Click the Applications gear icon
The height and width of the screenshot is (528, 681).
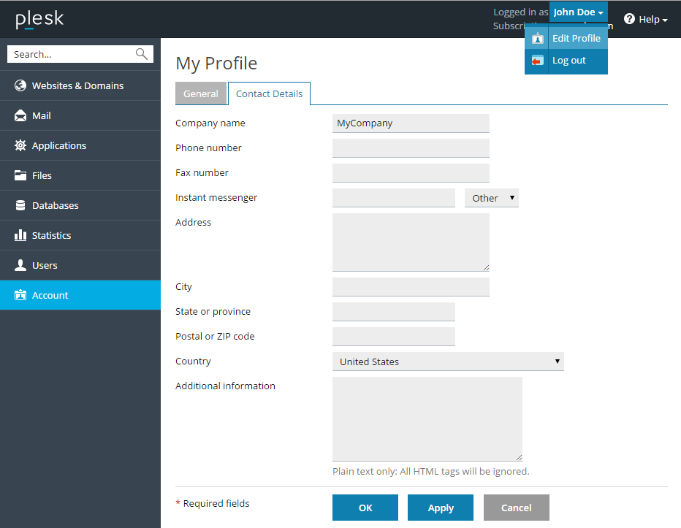click(20, 145)
